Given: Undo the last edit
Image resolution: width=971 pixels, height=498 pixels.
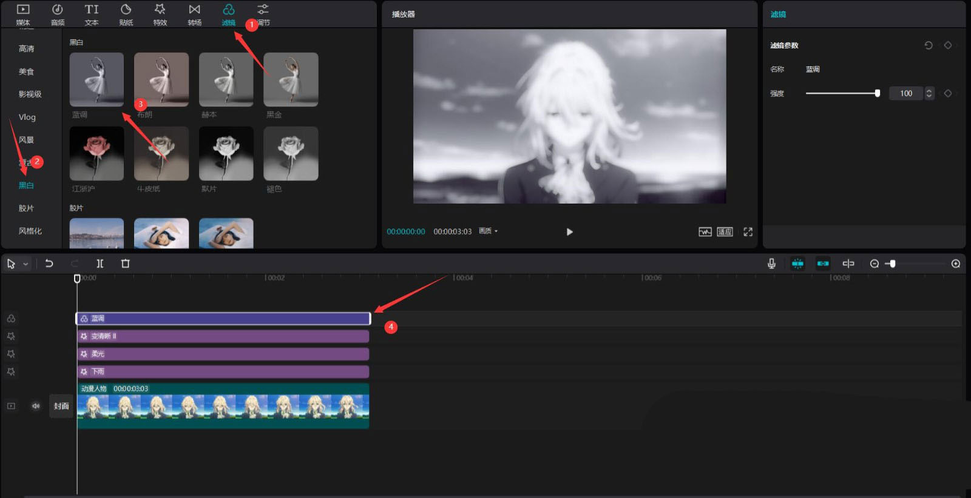Looking at the screenshot, I should pos(49,264).
